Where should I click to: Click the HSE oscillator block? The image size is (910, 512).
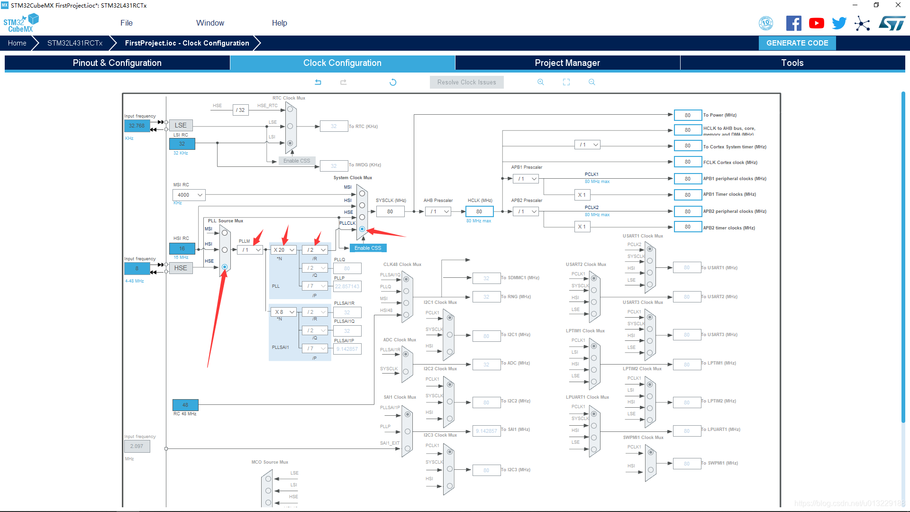coord(181,268)
